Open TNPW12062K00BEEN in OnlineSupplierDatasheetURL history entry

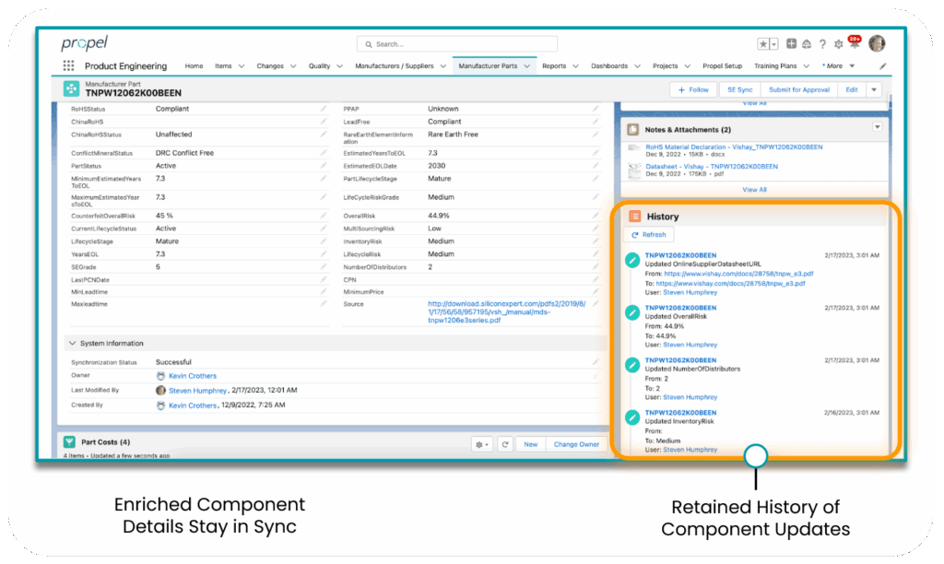pyautogui.click(x=680, y=255)
